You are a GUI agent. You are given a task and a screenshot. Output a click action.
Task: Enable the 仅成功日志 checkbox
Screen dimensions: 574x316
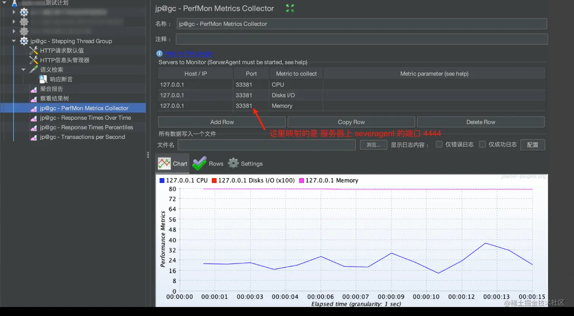click(x=482, y=144)
